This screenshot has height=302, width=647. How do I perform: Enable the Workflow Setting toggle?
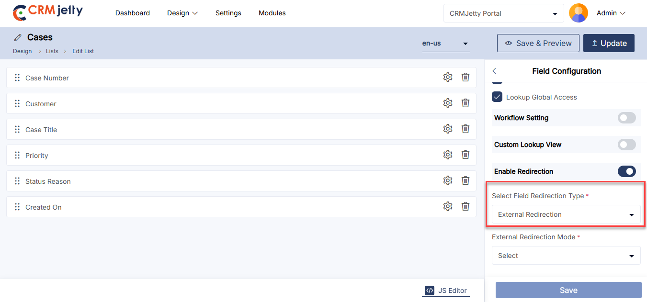coord(626,118)
